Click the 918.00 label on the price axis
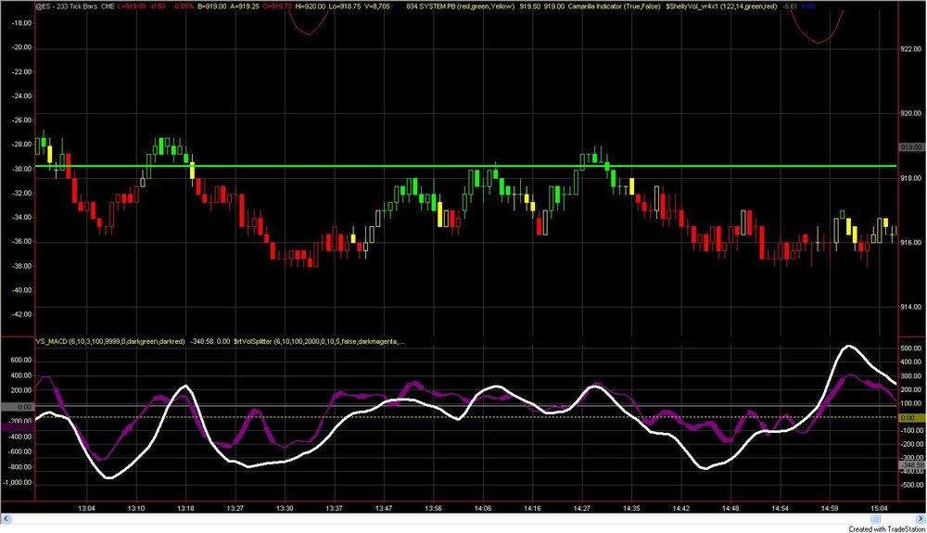Screen dimensions: 927x533 pyautogui.click(x=910, y=179)
